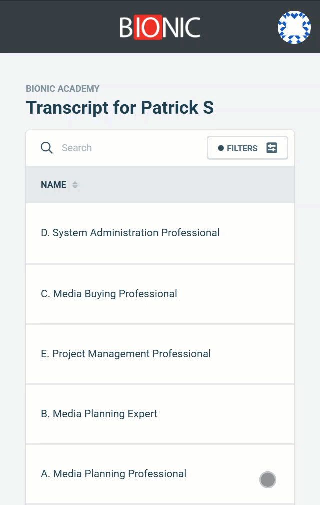The height and width of the screenshot is (505, 320).
Task: Sort the list by NAME header
Action: [x=53, y=185]
